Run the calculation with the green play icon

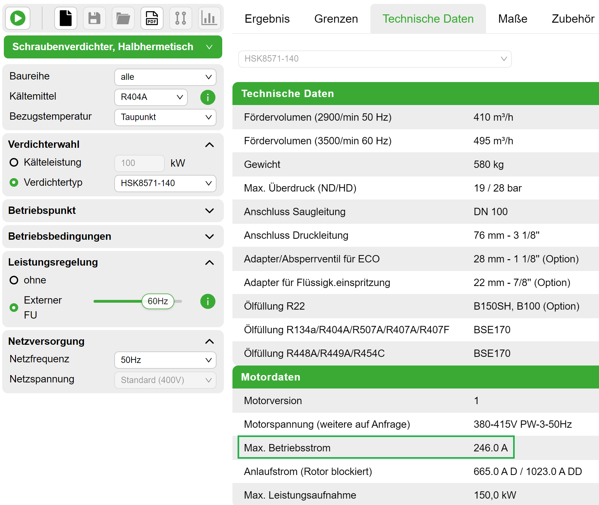tap(18, 18)
